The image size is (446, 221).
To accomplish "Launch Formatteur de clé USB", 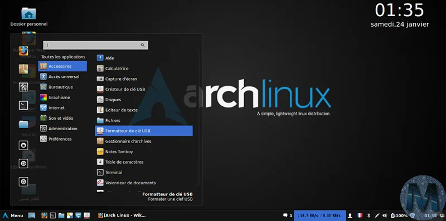I will 144,131.
